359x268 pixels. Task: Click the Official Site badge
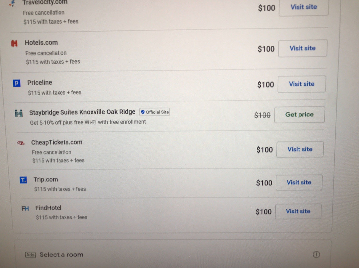(x=155, y=112)
